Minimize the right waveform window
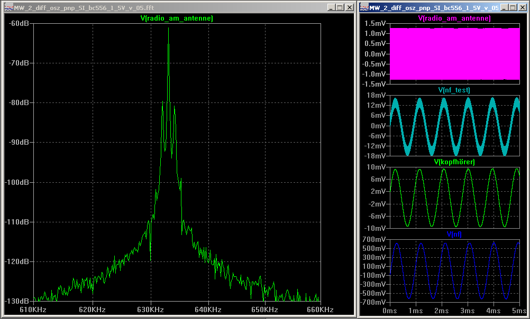The image size is (530, 319). [x=504, y=7]
